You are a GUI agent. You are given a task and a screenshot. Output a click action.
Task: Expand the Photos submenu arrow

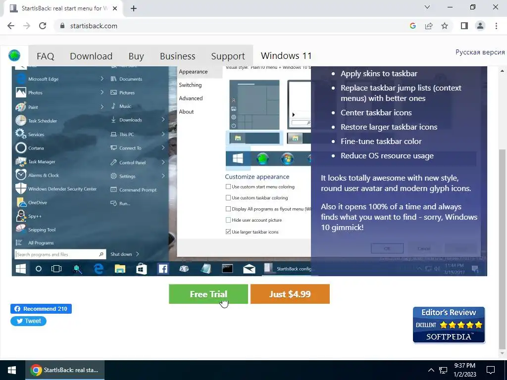(102, 93)
